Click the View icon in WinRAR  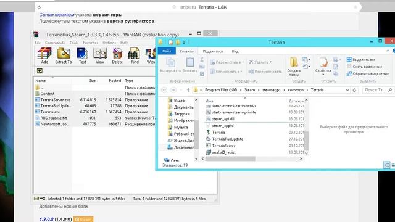pos(100,55)
